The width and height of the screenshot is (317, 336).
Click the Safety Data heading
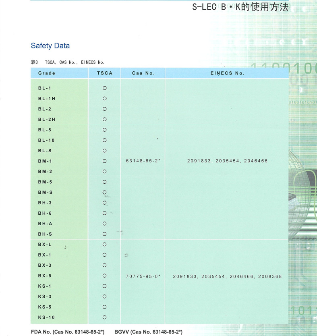[x=50, y=46]
